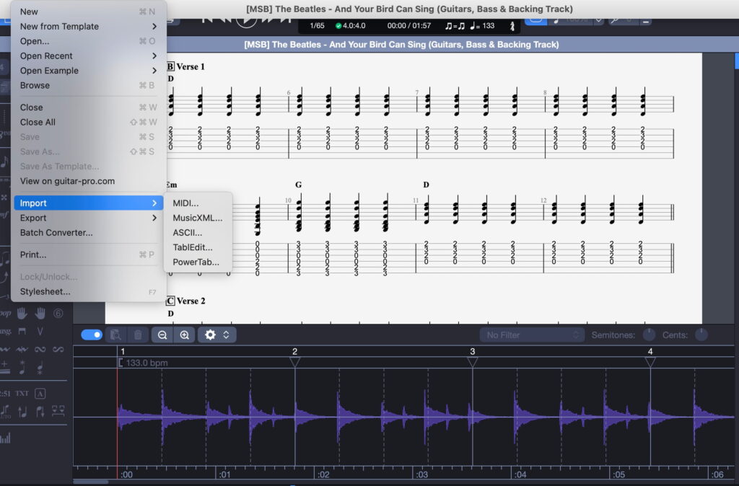Open the No Filter dropdown
The width and height of the screenshot is (739, 486).
pyautogui.click(x=532, y=335)
